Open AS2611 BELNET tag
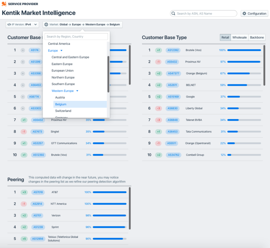This screenshot has height=248, width=270. [172, 85]
